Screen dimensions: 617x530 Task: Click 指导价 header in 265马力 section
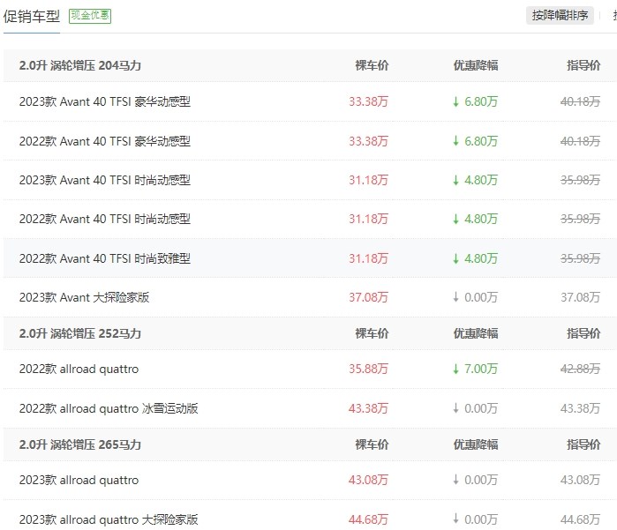coord(583,444)
